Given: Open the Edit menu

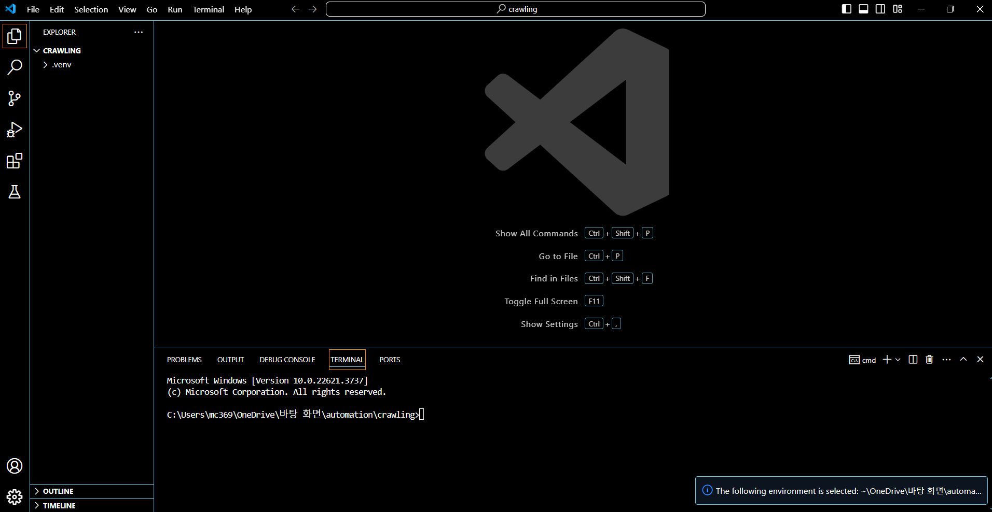Looking at the screenshot, I should click(57, 9).
